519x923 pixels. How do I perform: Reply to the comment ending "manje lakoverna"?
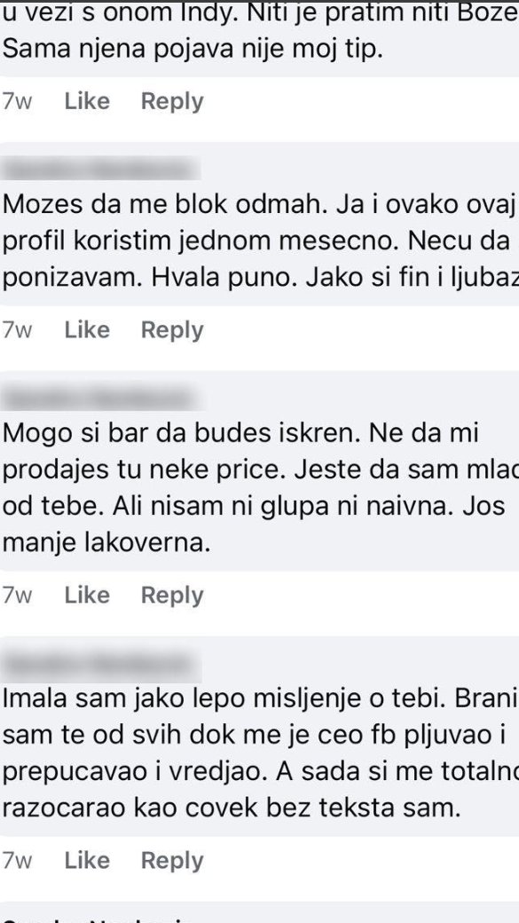(x=172, y=596)
